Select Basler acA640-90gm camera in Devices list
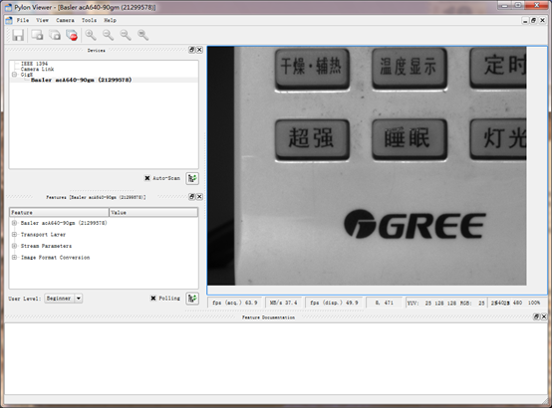Viewport: 552px width, 408px height. (x=82, y=80)
